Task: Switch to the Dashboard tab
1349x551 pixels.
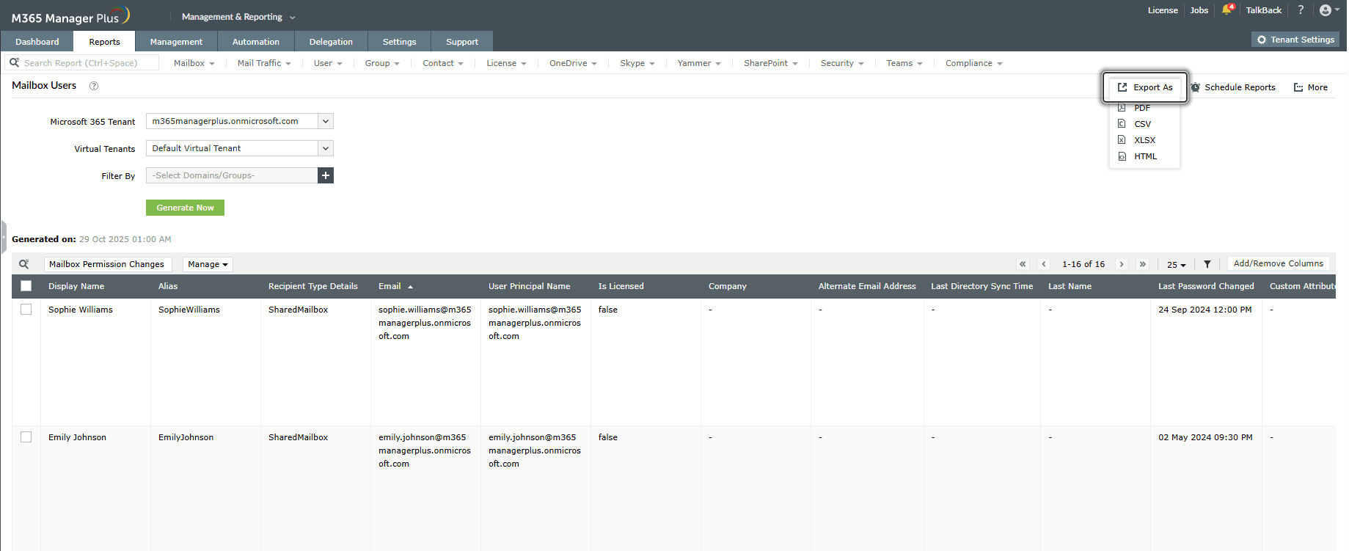Action: [x=37, y=42]
